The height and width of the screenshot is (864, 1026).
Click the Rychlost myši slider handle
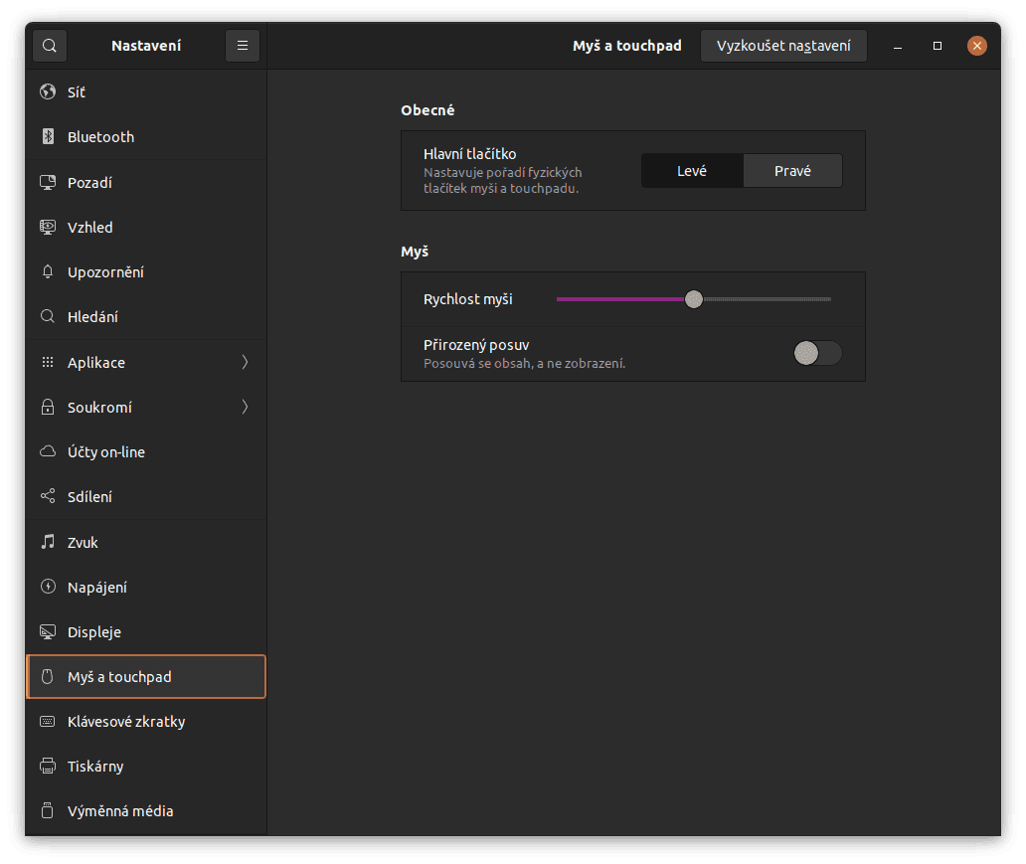pos(694,299)
